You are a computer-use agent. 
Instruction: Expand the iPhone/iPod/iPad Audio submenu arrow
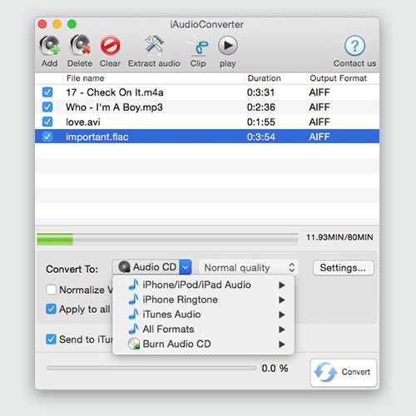point(282,285)
